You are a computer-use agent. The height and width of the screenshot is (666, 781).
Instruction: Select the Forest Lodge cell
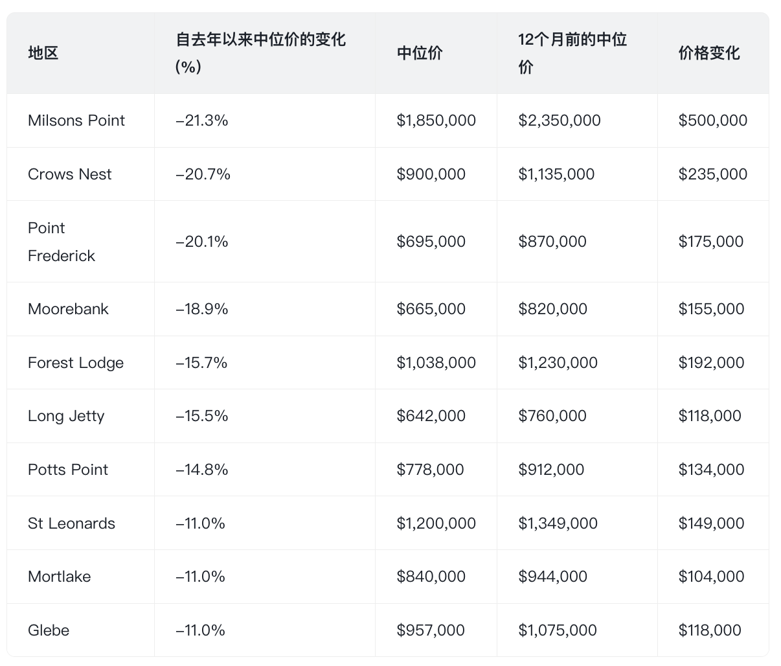(76, 363)
